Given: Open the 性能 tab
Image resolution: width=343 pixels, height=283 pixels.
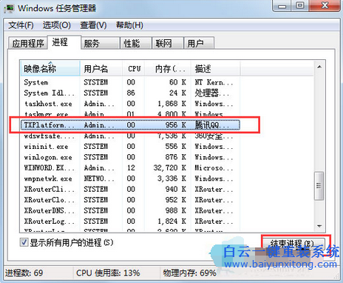Looking at the screenshot, I should click(136, 43).
